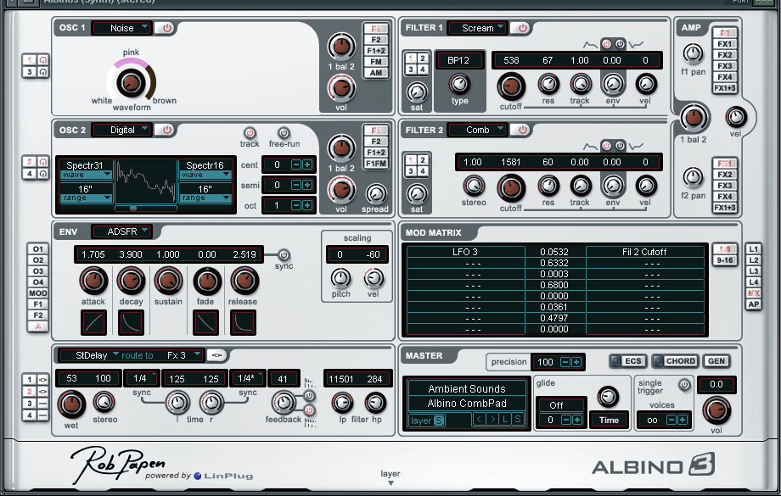Open Spectr31 wave dropdown

click(86, 175)
